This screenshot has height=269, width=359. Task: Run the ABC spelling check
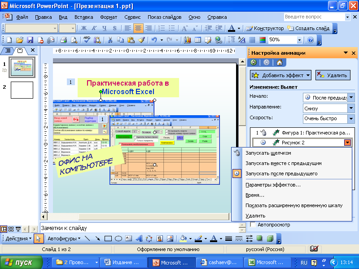coord(87,39)
